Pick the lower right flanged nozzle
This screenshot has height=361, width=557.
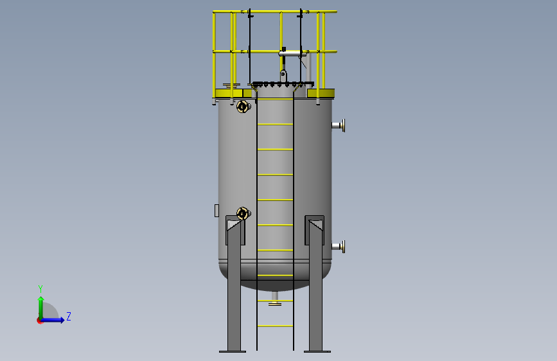(338, 247)
